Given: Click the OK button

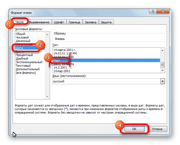Looking at the screenshot, I should [134, 129].
